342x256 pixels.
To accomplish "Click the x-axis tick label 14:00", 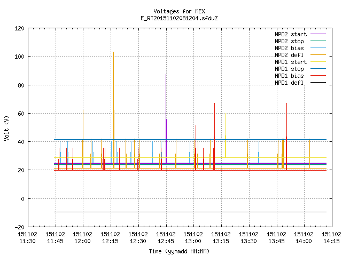I will point(304,241).
